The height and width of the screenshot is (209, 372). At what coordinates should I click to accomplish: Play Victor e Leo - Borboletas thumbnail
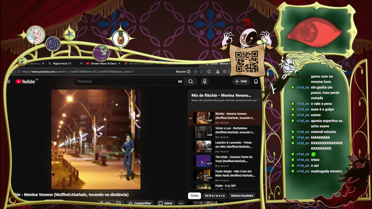203,132
